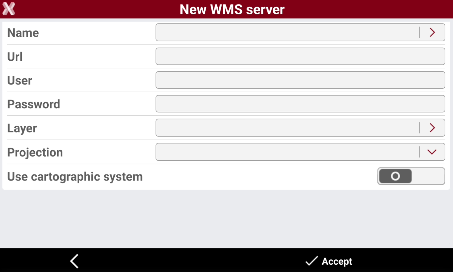
Task: Click the X logo icon in header
Action: click(9, 9)
